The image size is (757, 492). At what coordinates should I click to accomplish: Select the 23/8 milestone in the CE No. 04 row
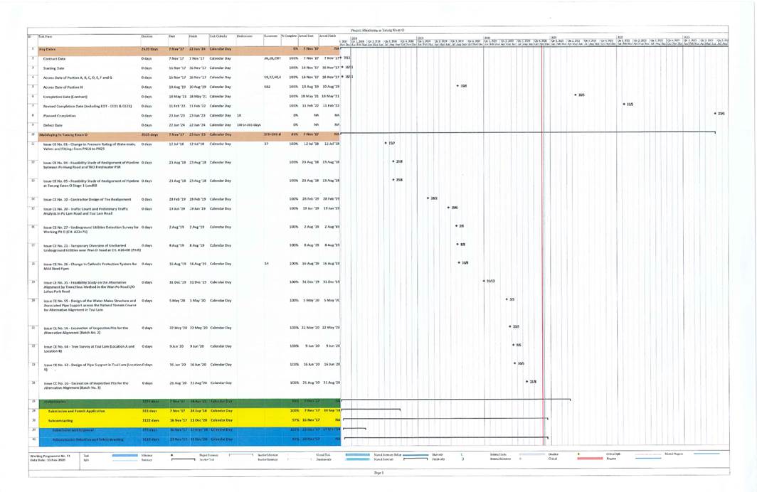[393, 161]
